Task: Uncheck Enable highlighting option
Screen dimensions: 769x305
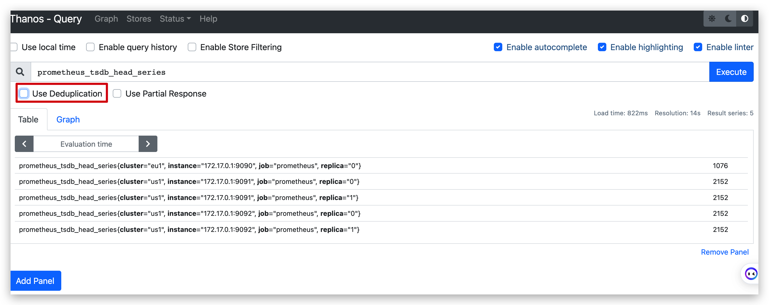Action: [x=602, y=47]
